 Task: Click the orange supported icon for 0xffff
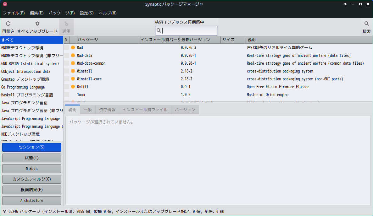click(73, 87)
